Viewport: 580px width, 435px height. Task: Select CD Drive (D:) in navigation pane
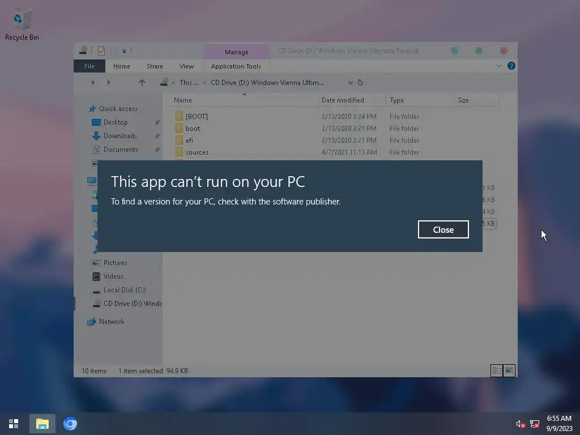[126, 304]
